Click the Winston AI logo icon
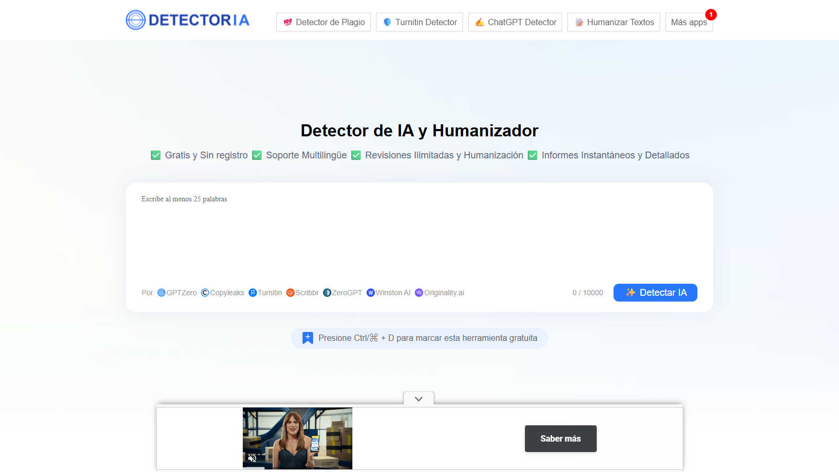Image resolution: width=839 pixels, height=472 pixels. tap(371, 293)
